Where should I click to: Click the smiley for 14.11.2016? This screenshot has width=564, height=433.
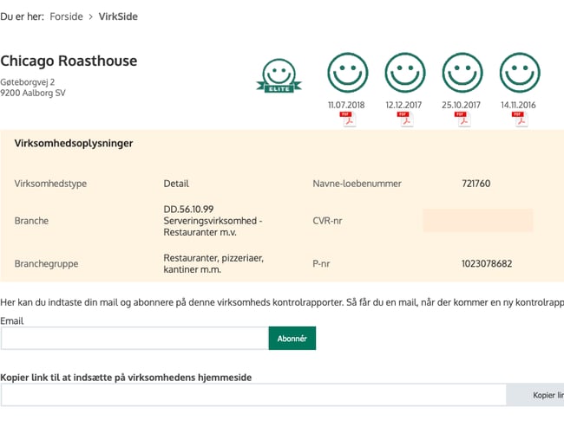pyautogui.click(x=520, y=73)
